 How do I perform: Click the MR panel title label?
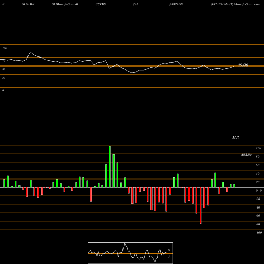(x=235, y=137)
